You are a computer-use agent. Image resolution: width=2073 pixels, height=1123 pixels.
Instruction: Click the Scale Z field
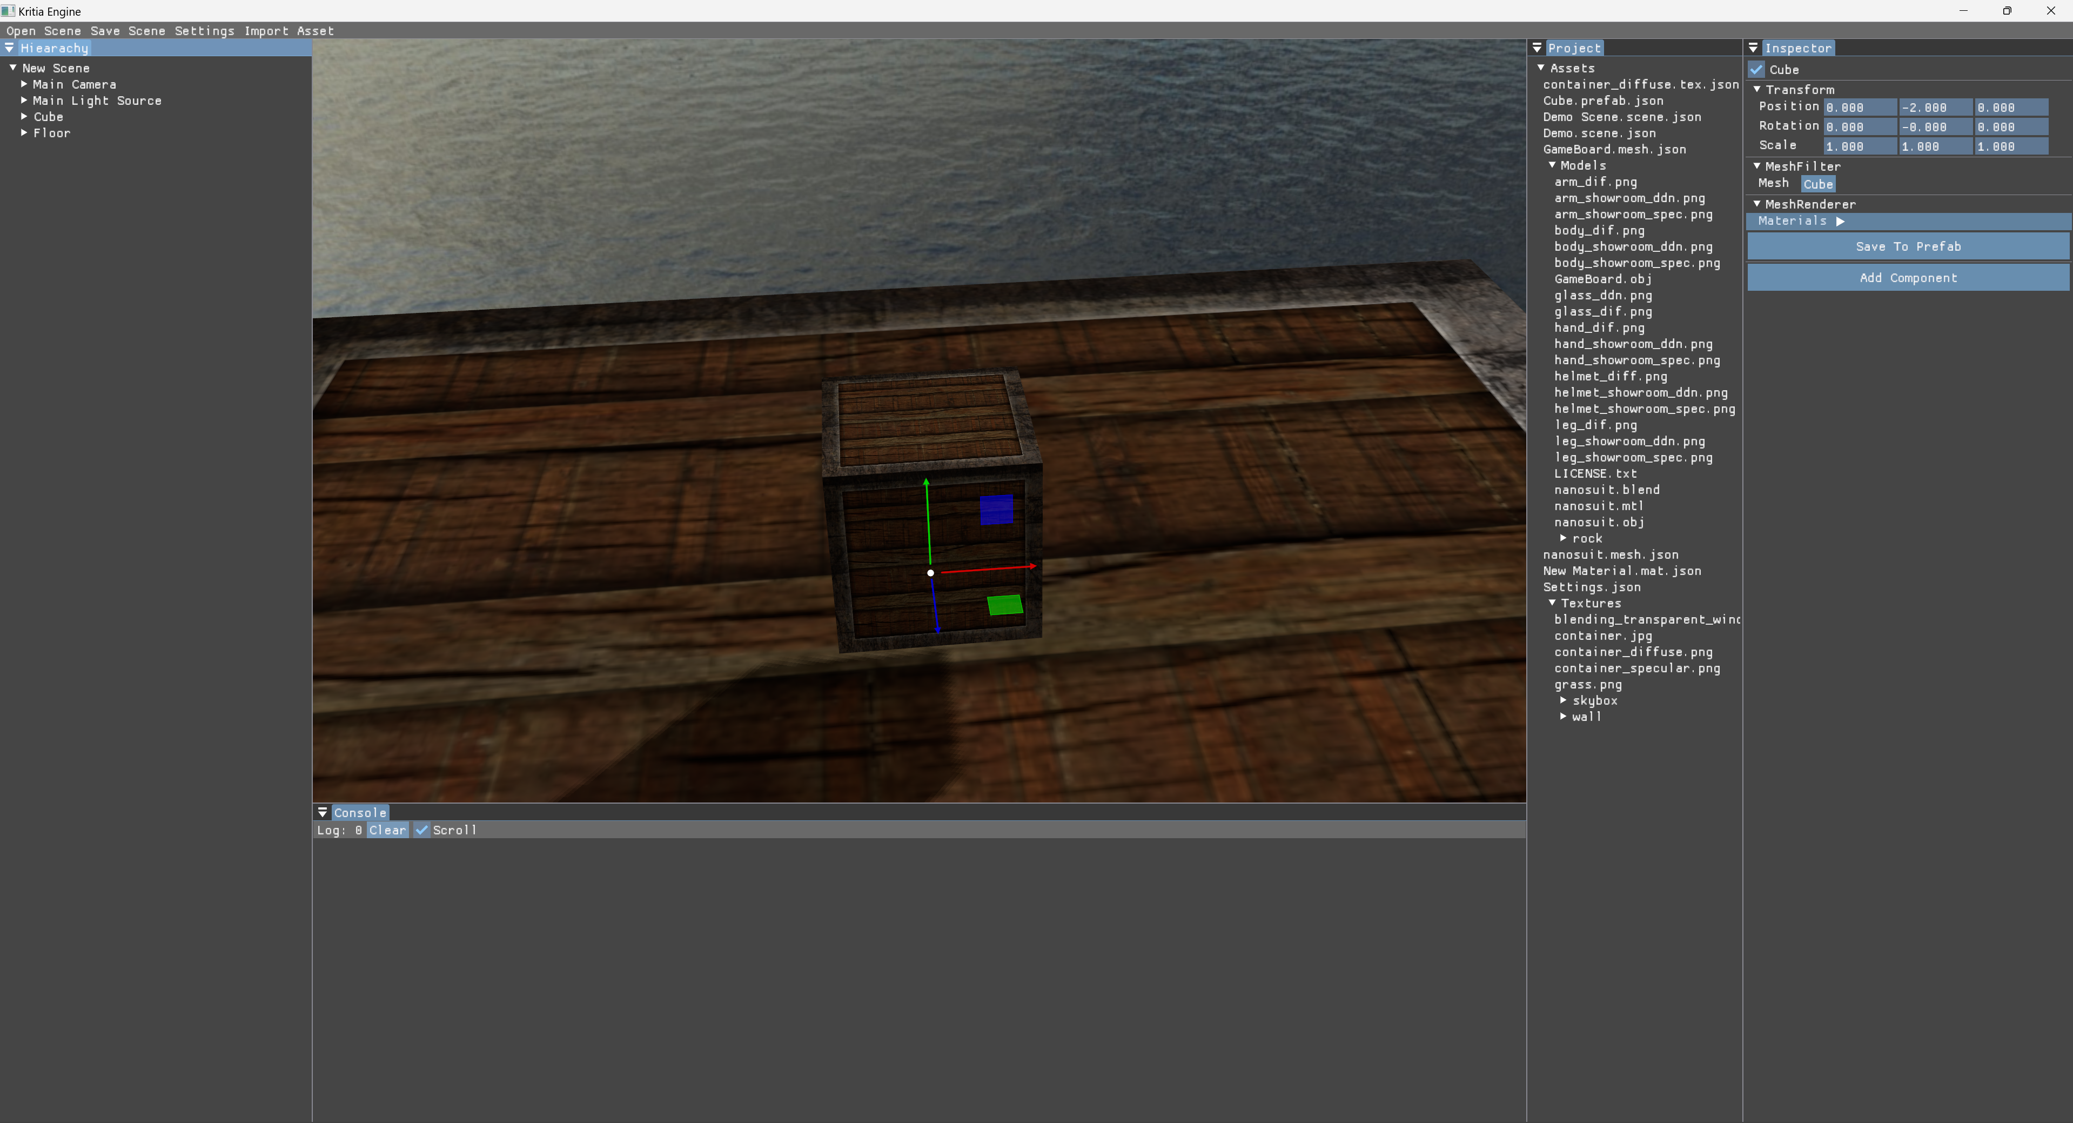(x=2011, y=146)
